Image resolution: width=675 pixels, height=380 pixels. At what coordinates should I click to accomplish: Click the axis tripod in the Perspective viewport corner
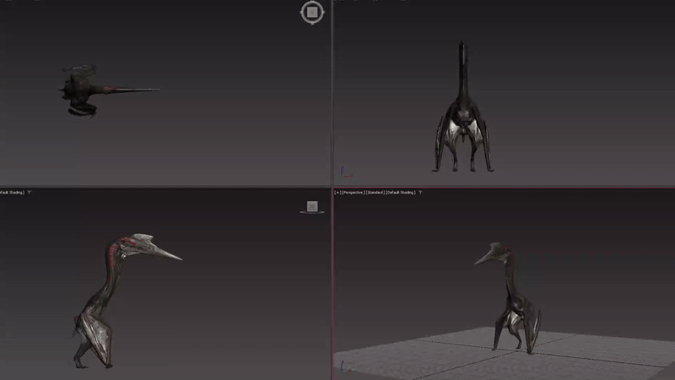343,366
